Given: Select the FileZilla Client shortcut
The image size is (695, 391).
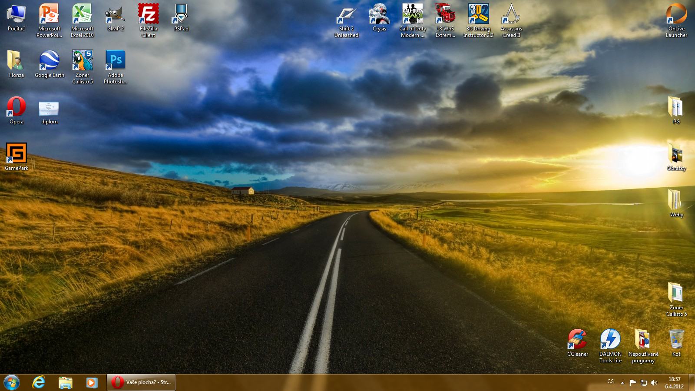Looking at the screenshot, I should click(x=148, y=15).
